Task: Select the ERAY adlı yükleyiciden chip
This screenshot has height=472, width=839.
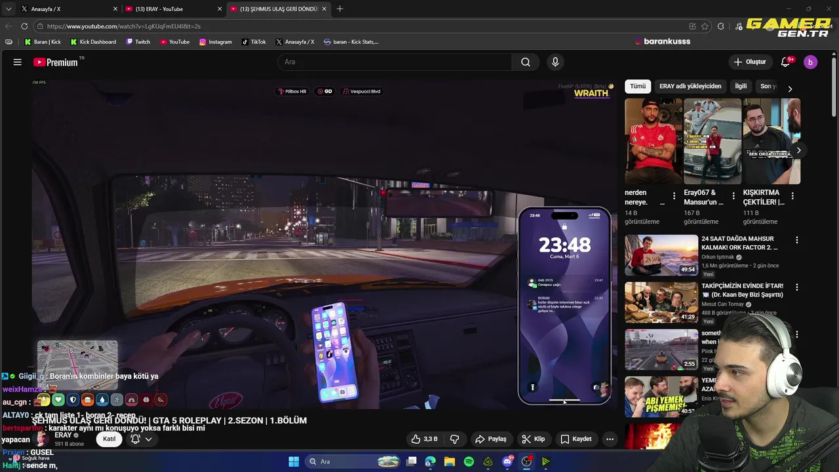Action: [690, 86]
